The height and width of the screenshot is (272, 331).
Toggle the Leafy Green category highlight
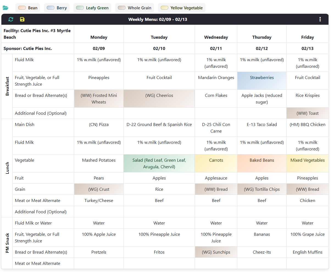pos(92,8)
